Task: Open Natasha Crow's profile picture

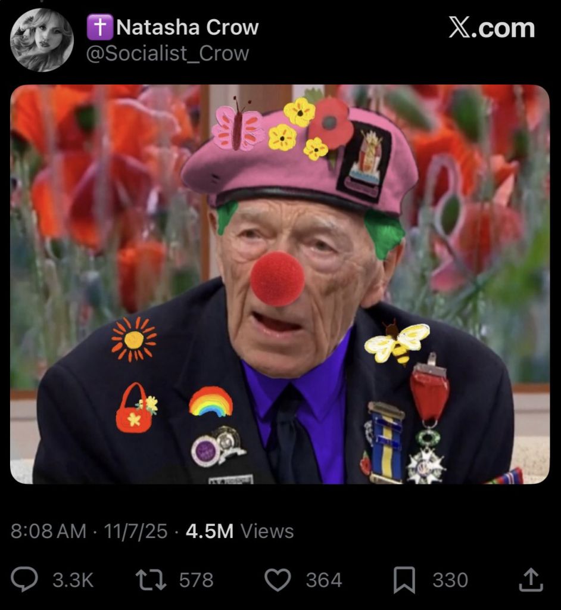Action: pyautogui.click(x=42, y=40)
